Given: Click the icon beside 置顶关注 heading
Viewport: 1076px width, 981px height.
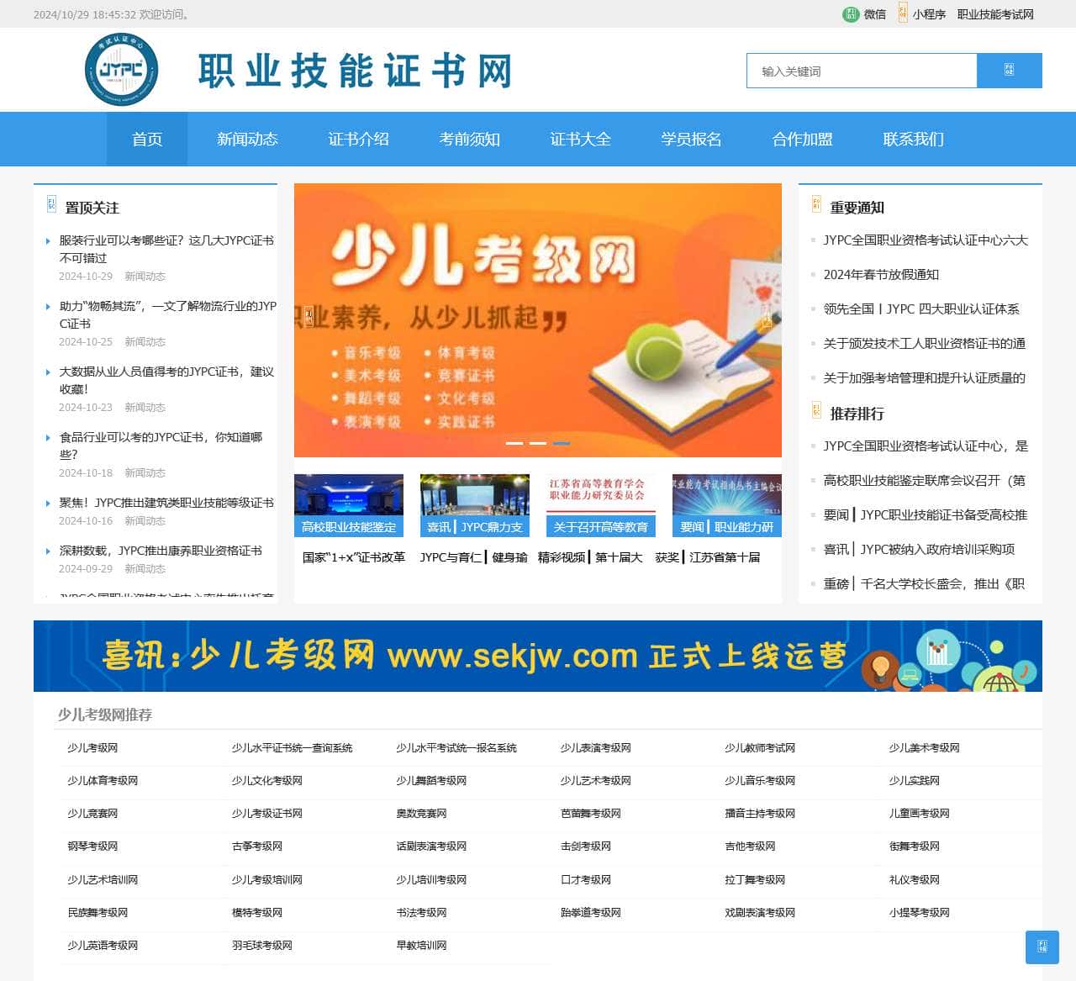Looking at the screenshot, I should [51, 204].
